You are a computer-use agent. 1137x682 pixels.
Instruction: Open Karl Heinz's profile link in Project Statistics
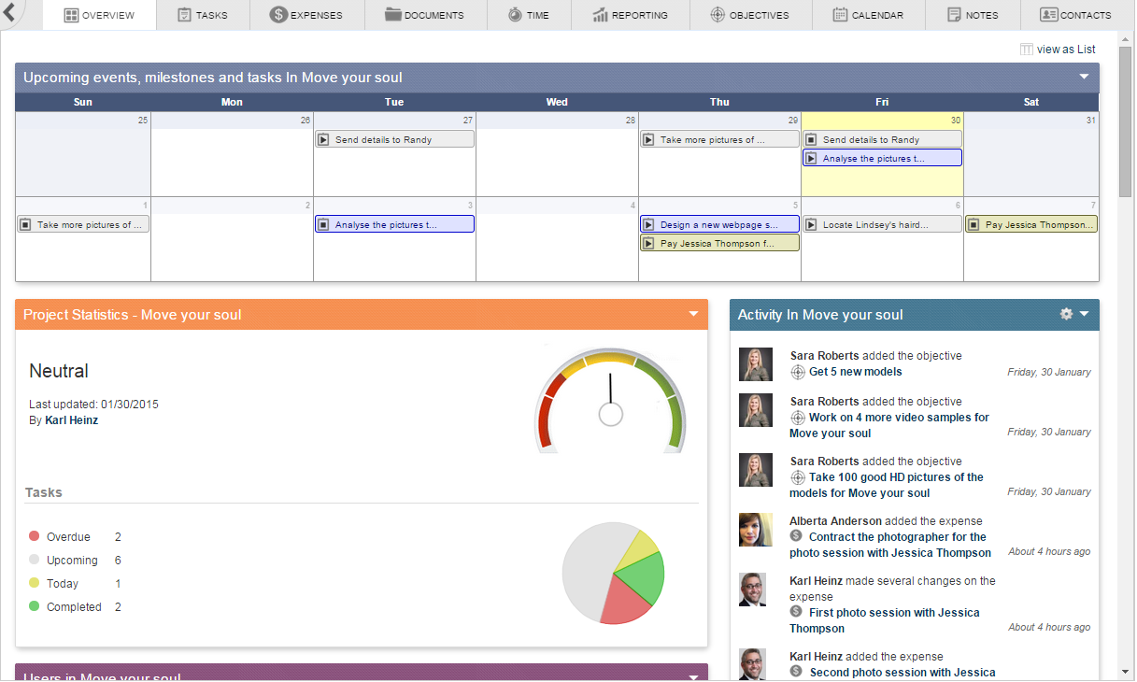(x=71, y=420)
